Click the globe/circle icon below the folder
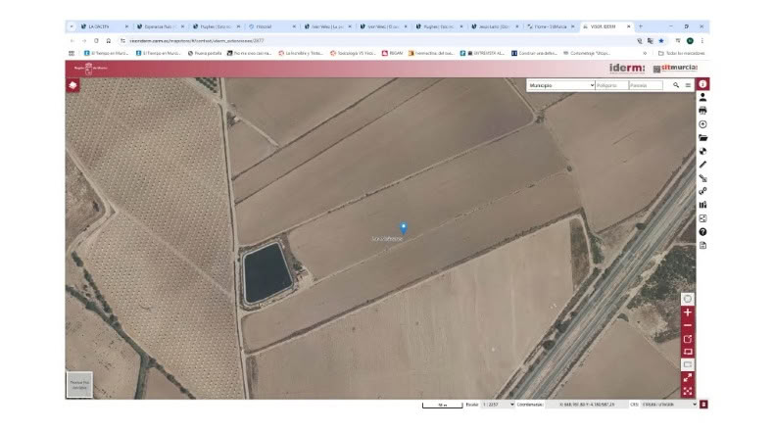This screenshot has height=431, width=774. pos(702,151)
